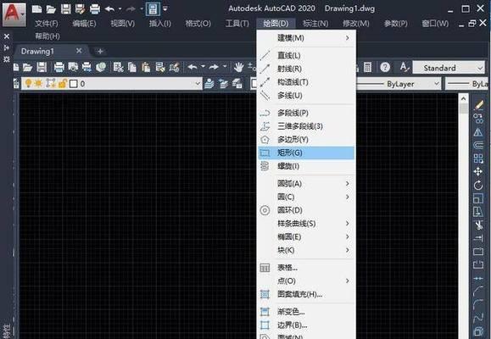Select the Chamfer tool
This screenshot has width=491, height=339.
tap(478, 292)
